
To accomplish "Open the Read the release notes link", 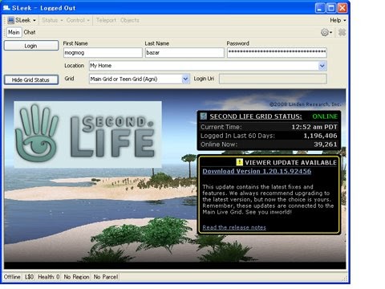I will click(234, 227).
